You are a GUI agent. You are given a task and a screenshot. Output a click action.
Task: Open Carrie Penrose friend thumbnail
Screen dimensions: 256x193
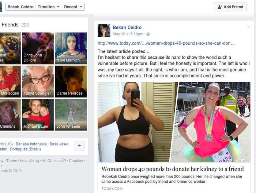(71, 81)
